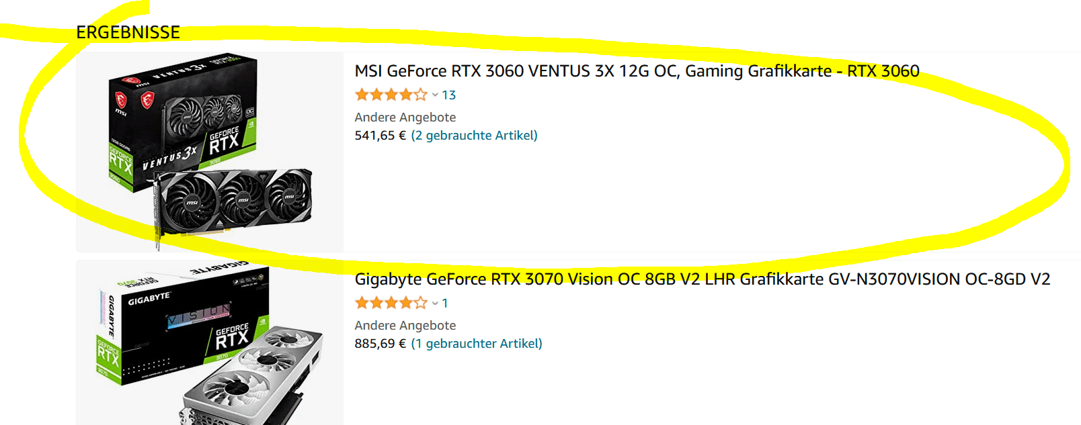Click the 541,65 € price

[380, 136]
